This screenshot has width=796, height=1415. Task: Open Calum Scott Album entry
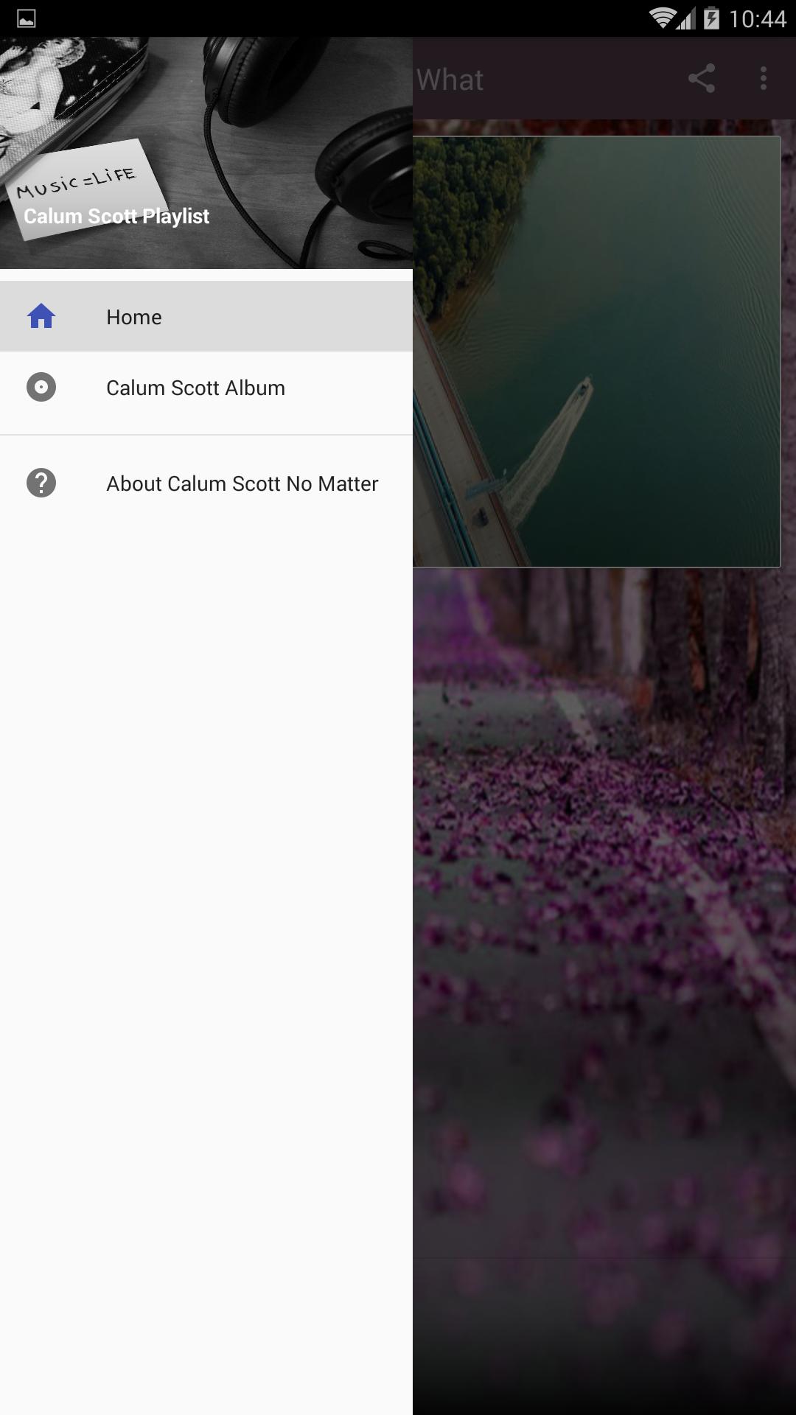206,387
